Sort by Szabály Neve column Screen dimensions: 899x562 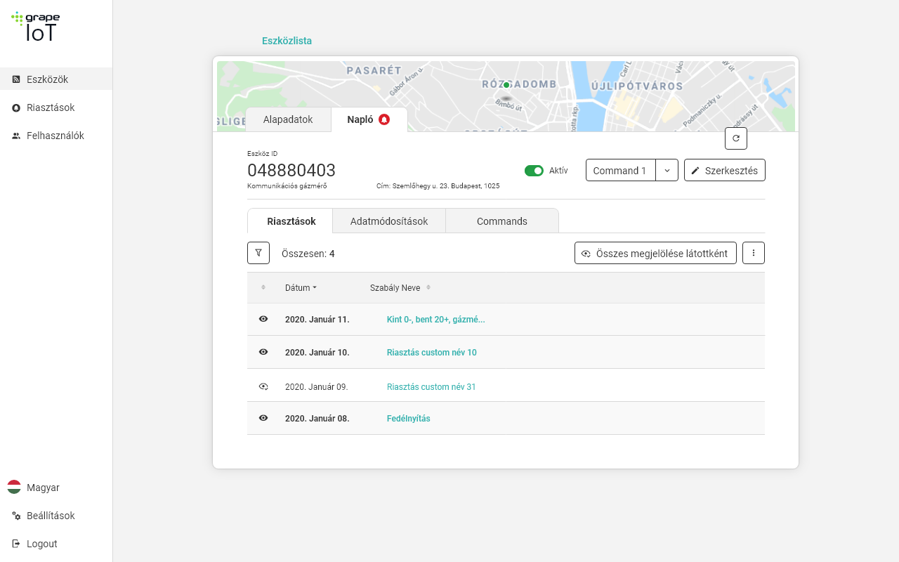click(400, 287)
